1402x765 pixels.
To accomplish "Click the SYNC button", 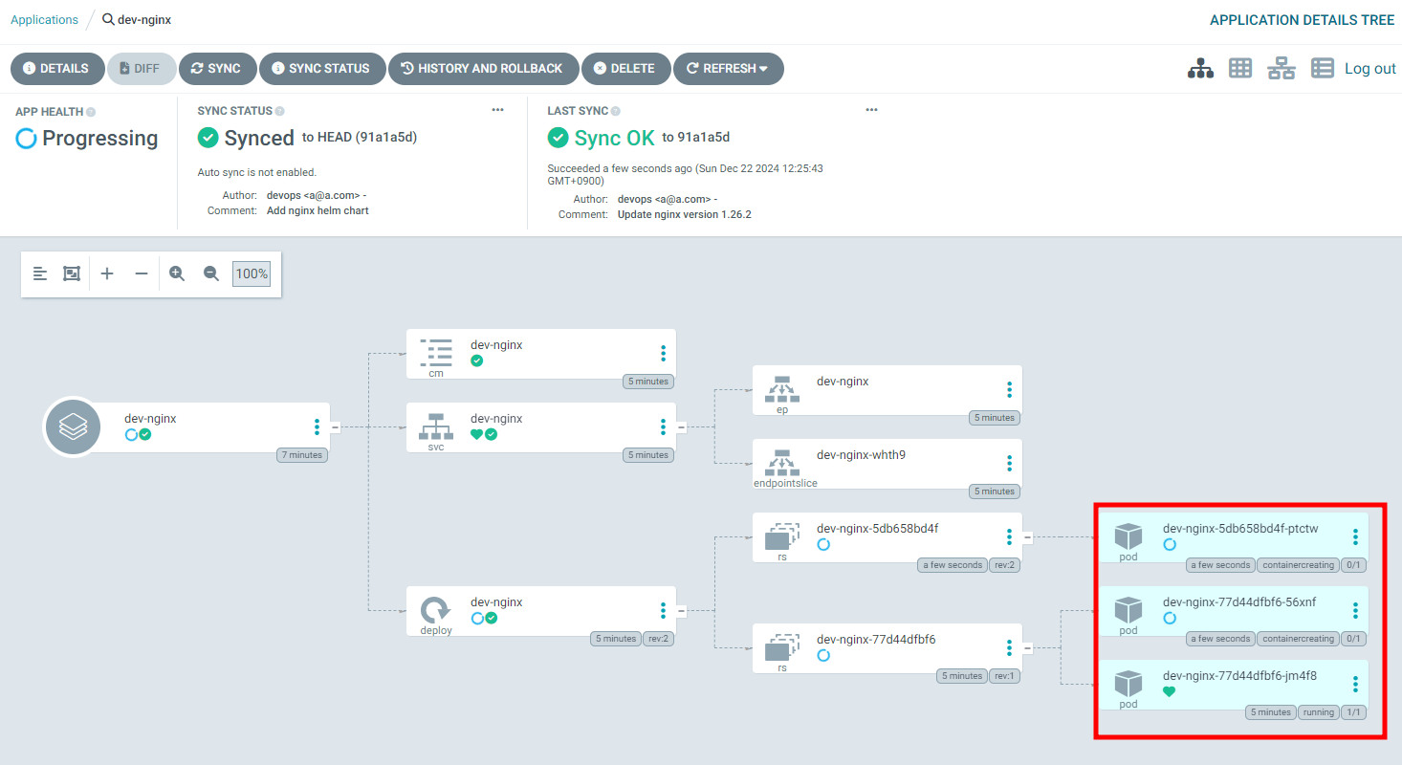I will pos(217,69).
